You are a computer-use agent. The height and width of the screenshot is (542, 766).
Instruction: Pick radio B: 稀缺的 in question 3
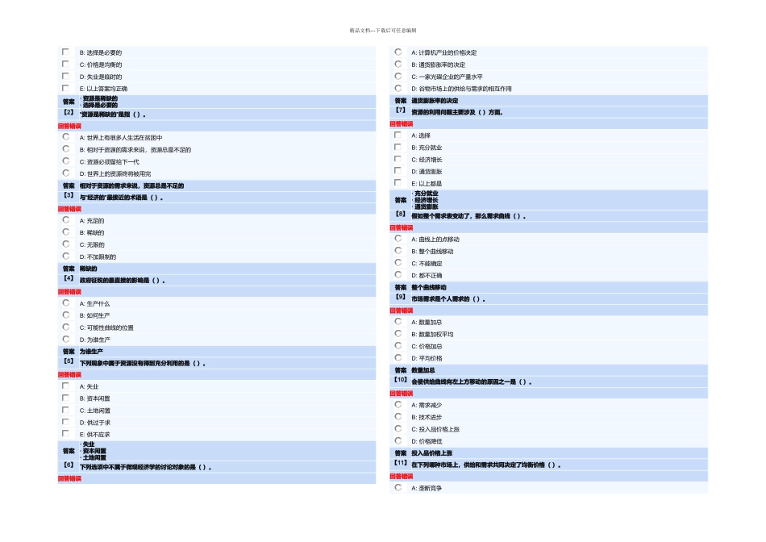pyautogui.click(x=66, y=232)
